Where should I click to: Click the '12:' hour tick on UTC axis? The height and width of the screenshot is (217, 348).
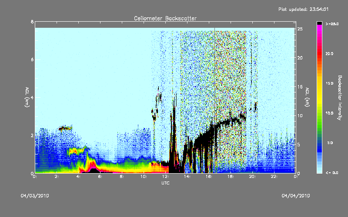(x=165, y=177)
